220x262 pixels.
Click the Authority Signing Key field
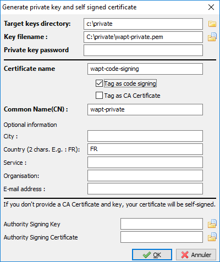point(162,224)
